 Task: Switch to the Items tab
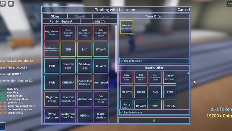pyautogui.click(x=105, y=16)
